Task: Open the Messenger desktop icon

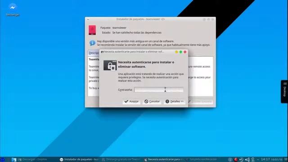Action: (x=13, y=9)
